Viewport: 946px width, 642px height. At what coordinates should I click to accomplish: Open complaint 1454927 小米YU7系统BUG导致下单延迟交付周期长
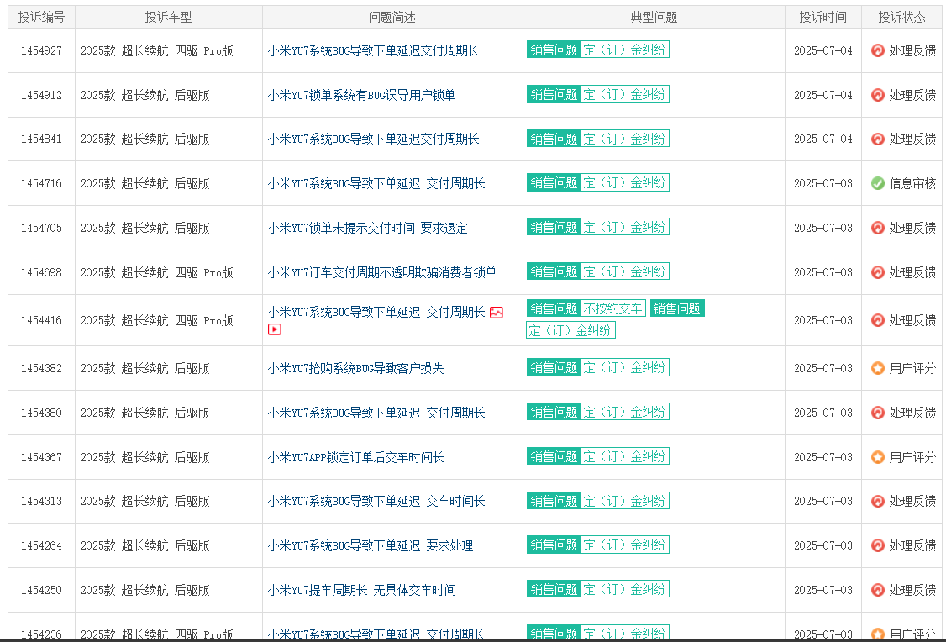pyautogui.click(x=374, y=50)
